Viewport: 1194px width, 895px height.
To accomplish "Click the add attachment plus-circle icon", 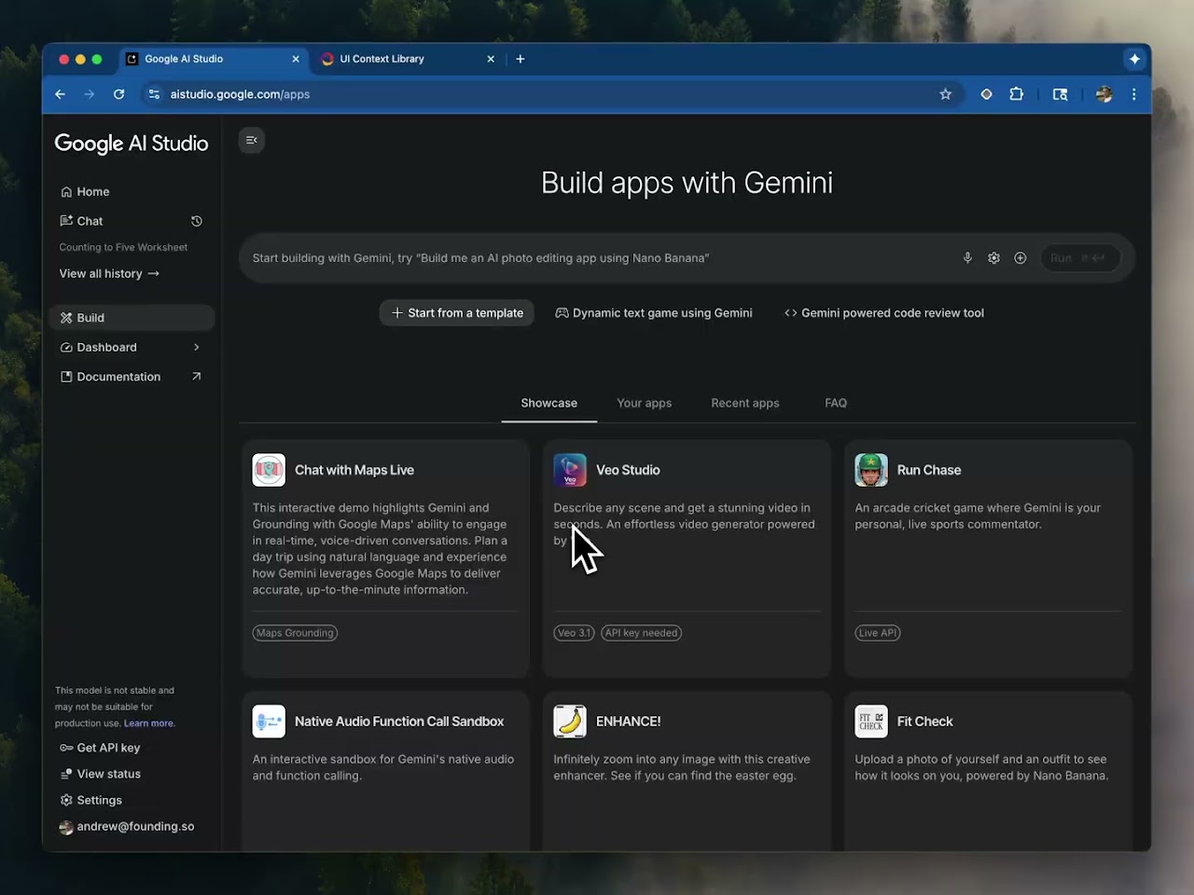I will pyautogui.click(x=1020, y=258).
